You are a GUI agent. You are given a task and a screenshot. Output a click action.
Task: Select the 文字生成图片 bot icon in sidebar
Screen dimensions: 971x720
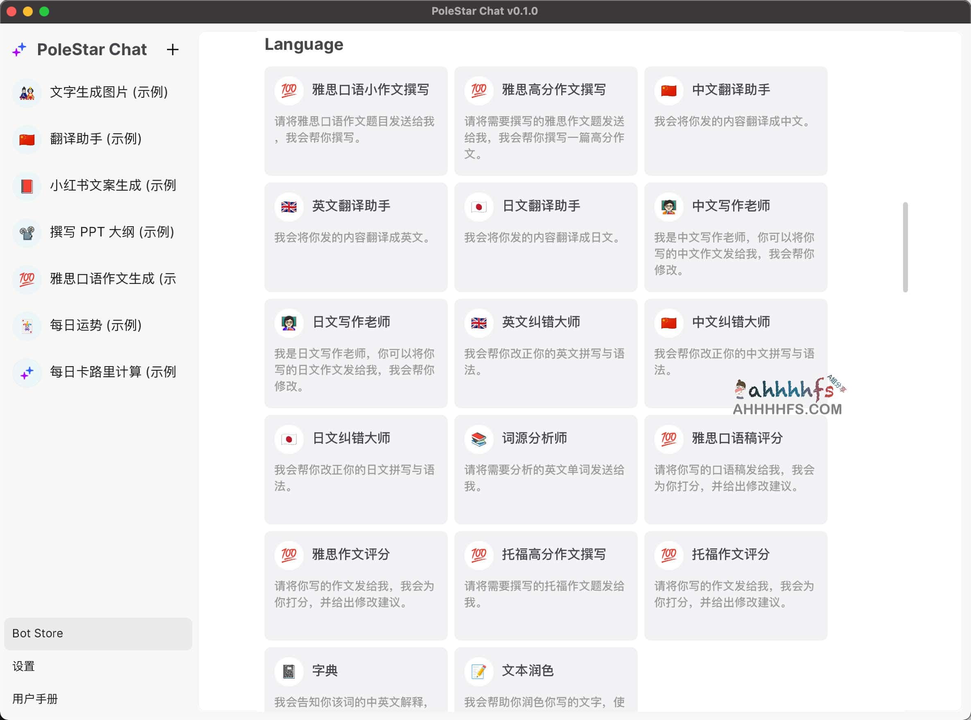[27, 92]
